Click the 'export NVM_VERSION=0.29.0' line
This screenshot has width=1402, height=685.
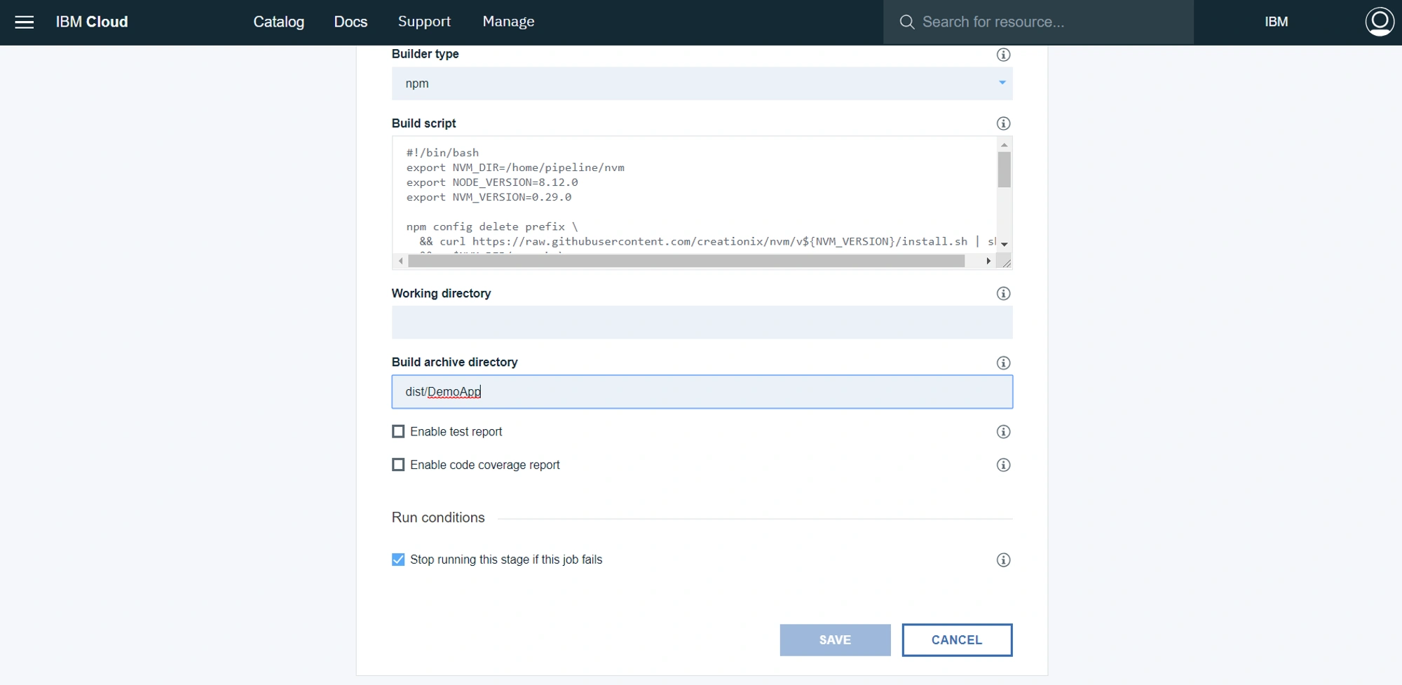489,197
